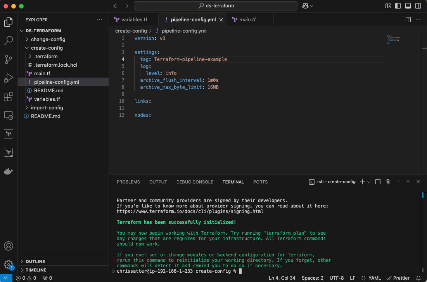Toggle the bottom panel layout button

pos(408,6)
